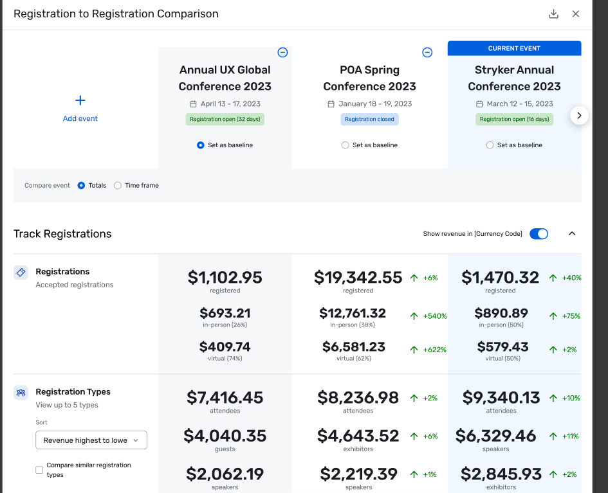Set Annual UX Global Conference as baseline
The image size is (608, 493).
201,145
